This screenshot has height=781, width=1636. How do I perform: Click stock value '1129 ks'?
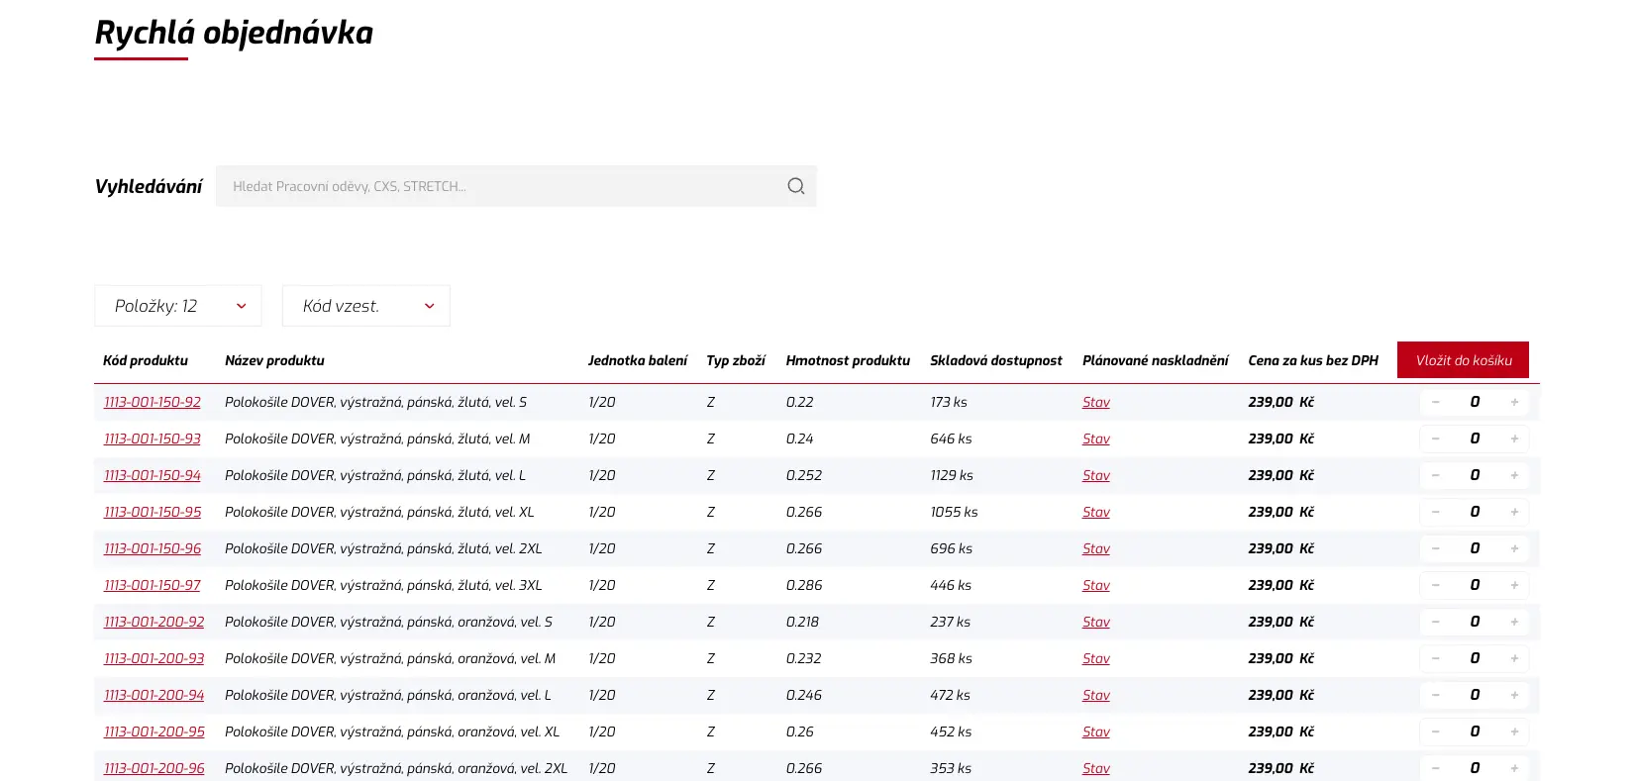[x=952, y=475]
